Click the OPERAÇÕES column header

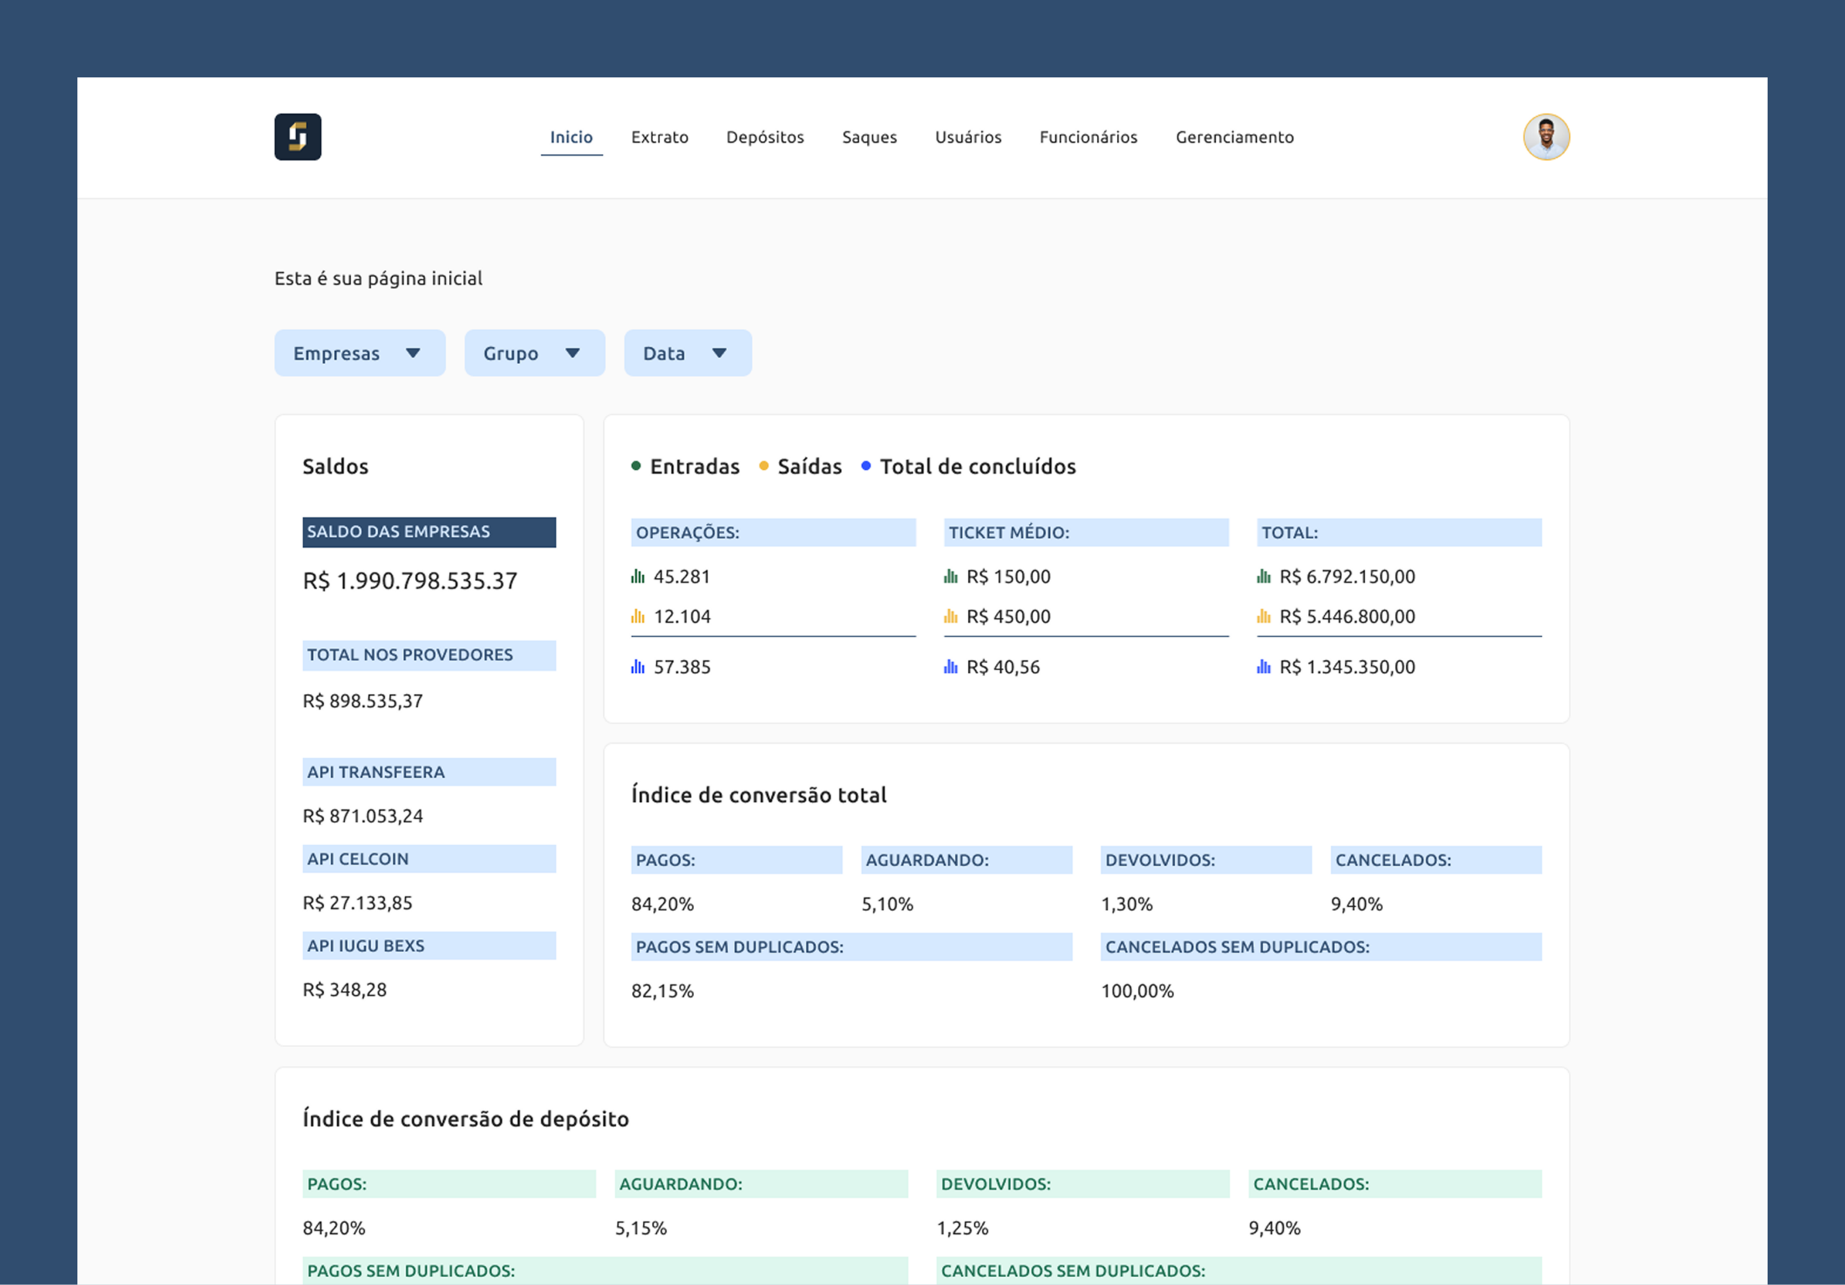coord(773,533)
